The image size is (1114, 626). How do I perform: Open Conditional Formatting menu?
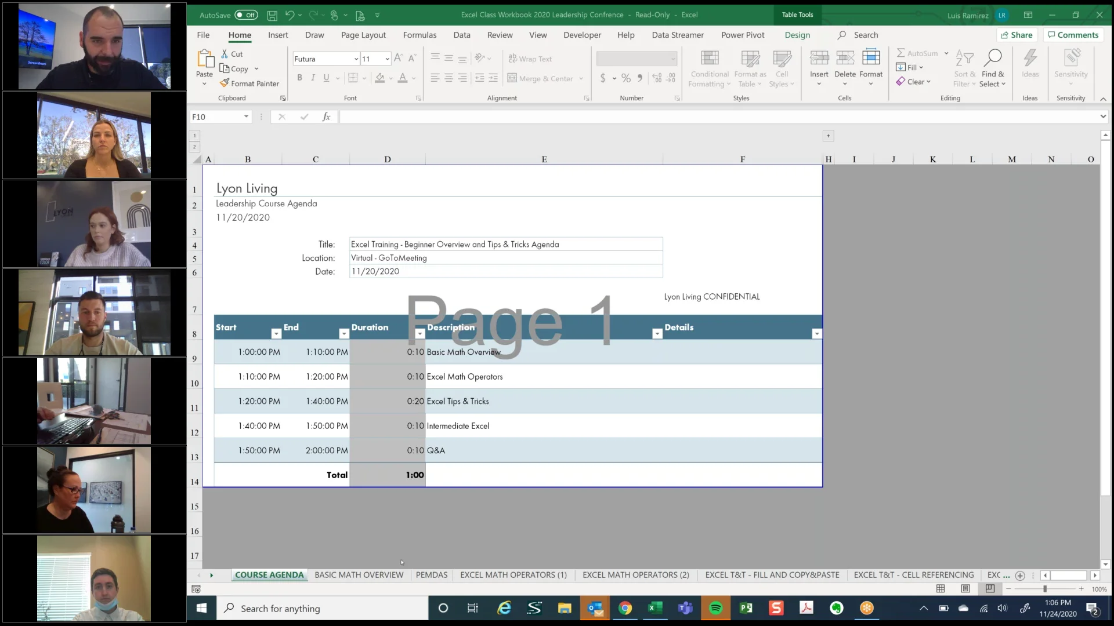point(710,69)
